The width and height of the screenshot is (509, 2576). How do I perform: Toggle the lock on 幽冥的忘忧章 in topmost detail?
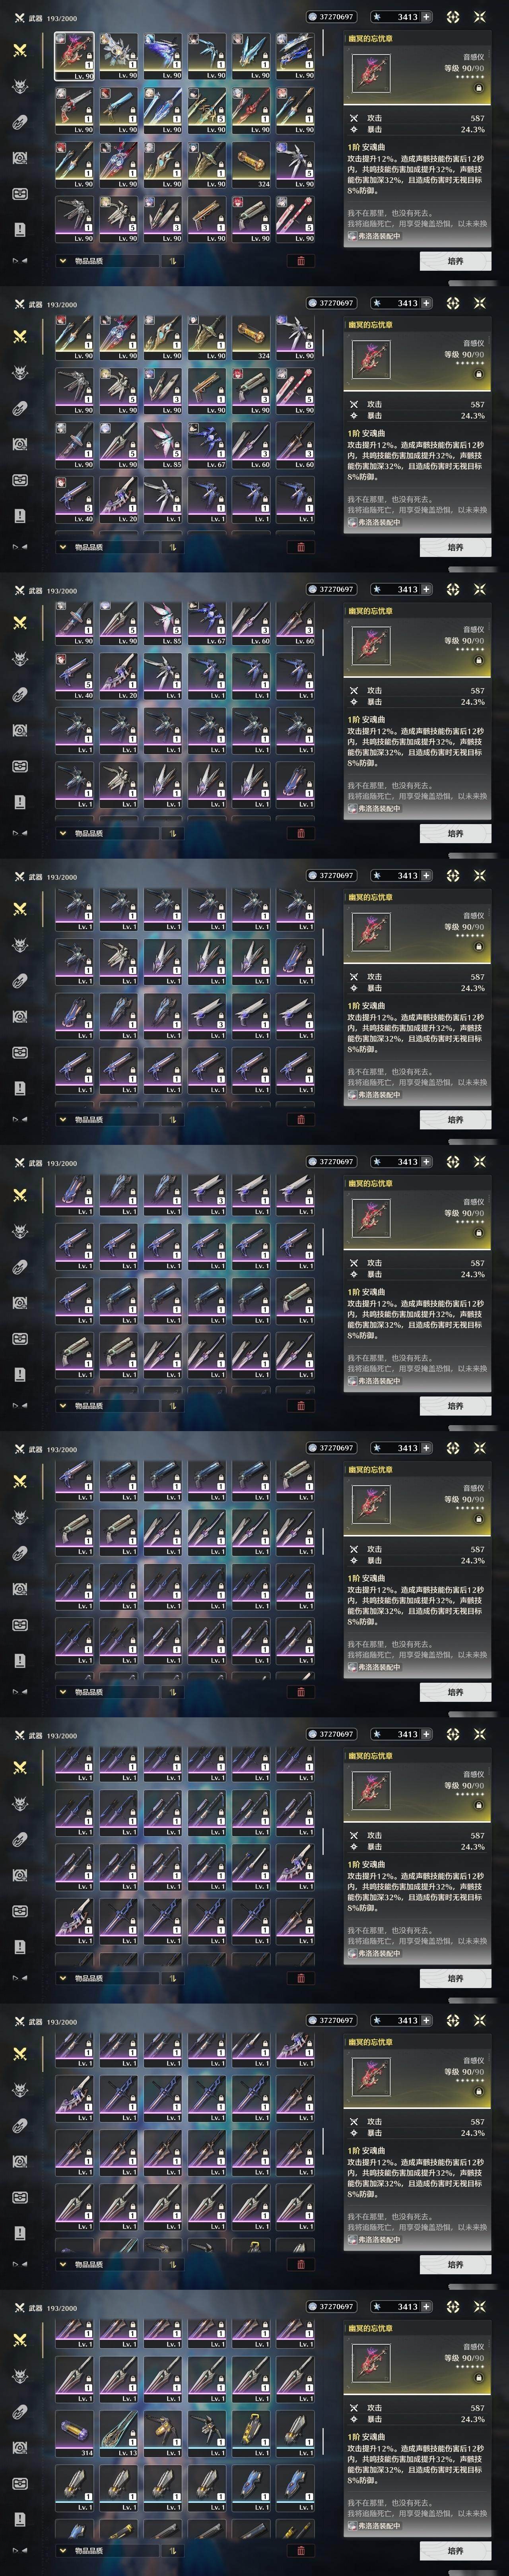pos(478,88)
